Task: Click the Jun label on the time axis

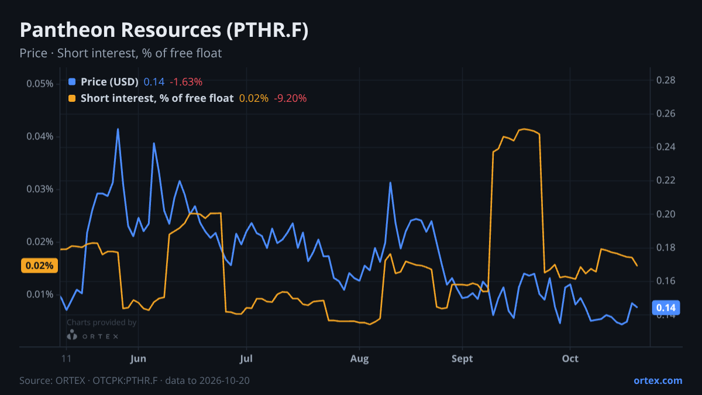Action: (x=138, y=358)
